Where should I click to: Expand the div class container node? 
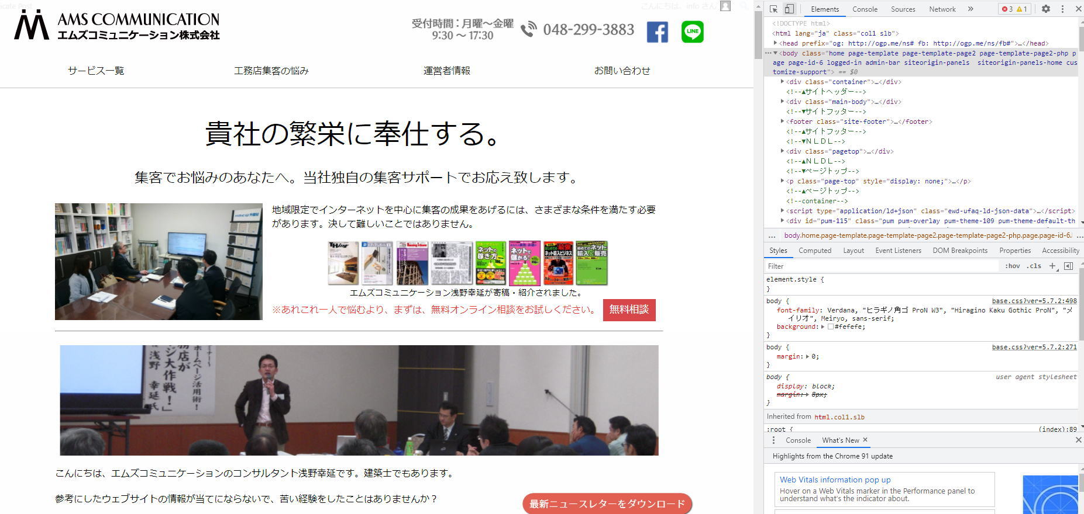[783, 82]
